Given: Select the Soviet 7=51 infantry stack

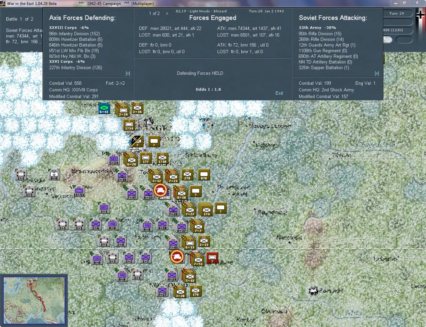Looking at the screenshot, I should 197,259.
